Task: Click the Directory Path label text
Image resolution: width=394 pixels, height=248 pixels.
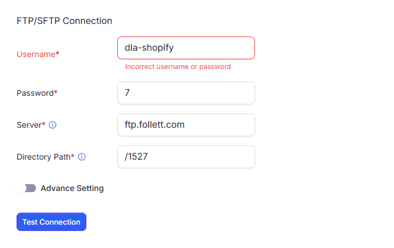Action: click(43, 157)
